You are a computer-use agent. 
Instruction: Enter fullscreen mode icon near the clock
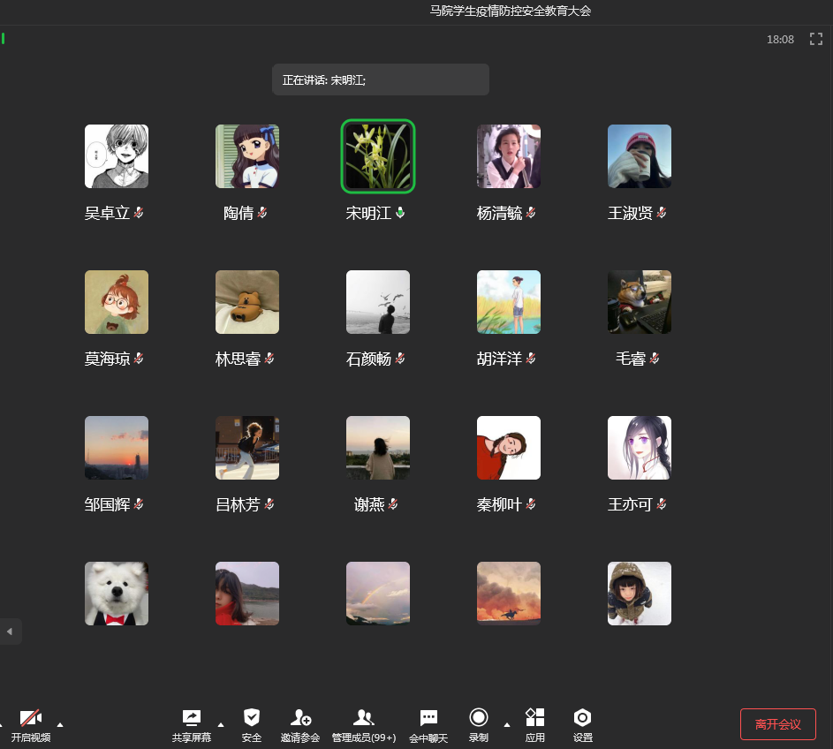coord(816,39)
